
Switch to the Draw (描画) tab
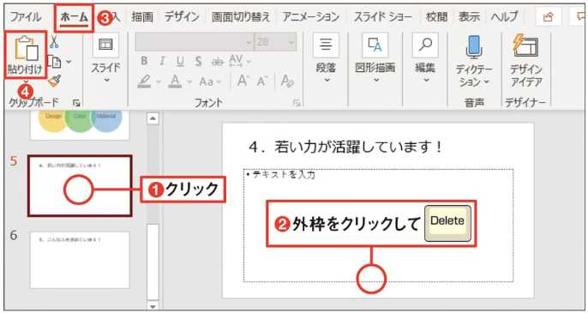click(142, 17)
